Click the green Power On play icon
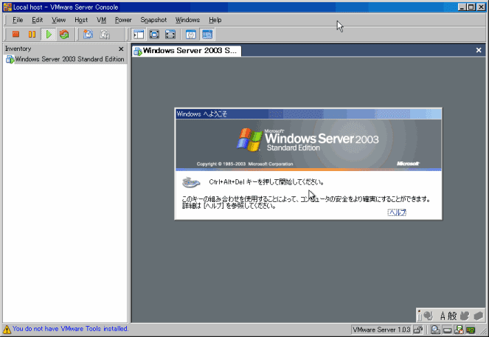 (x=49, y=35)
